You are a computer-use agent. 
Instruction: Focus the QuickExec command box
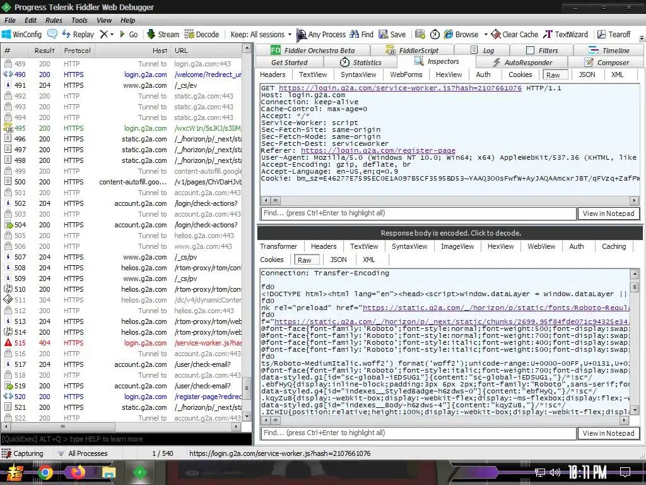pyautogui.click(x=126, y=439)
